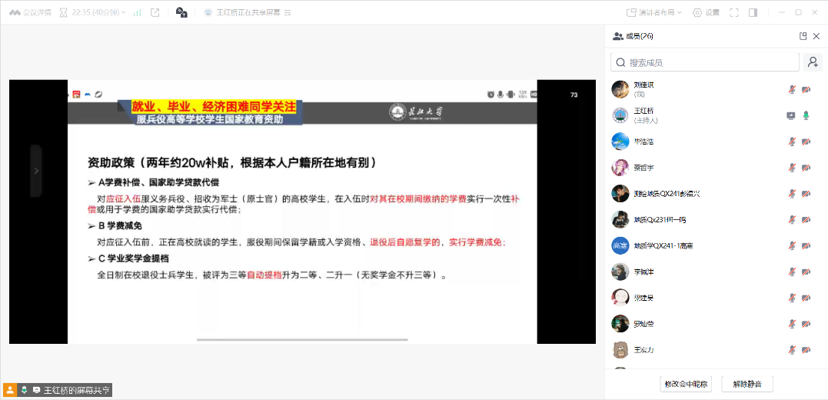Pop out the 成员 members panel
Screen dimensions: 828x400
[x=803, y=36]
